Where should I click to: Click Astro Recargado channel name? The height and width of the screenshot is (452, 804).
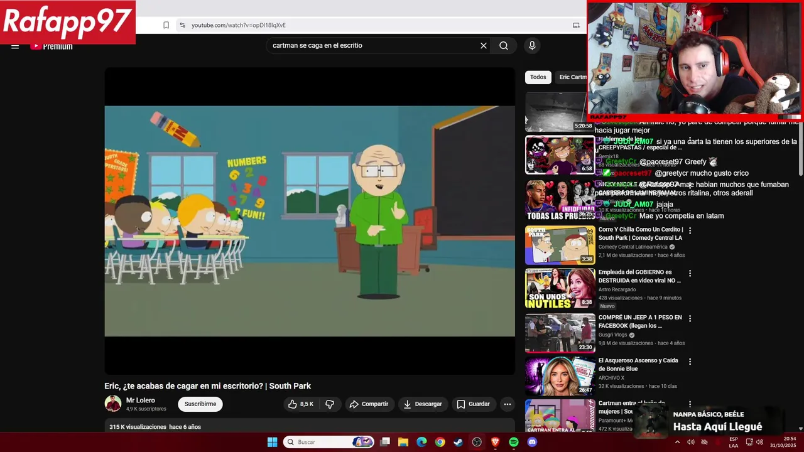(617, 290)
